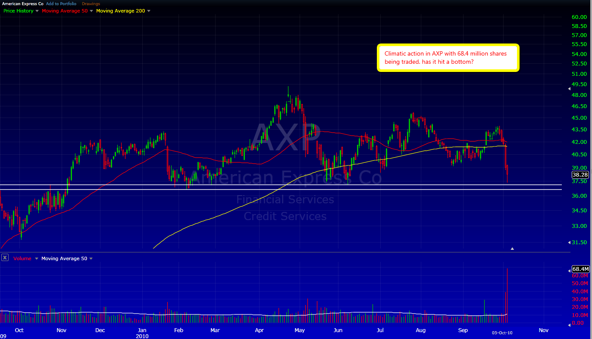Screen dimensions: 592x339
Task: Click the arrow marker next to volume 0.00
Action: 569,325
